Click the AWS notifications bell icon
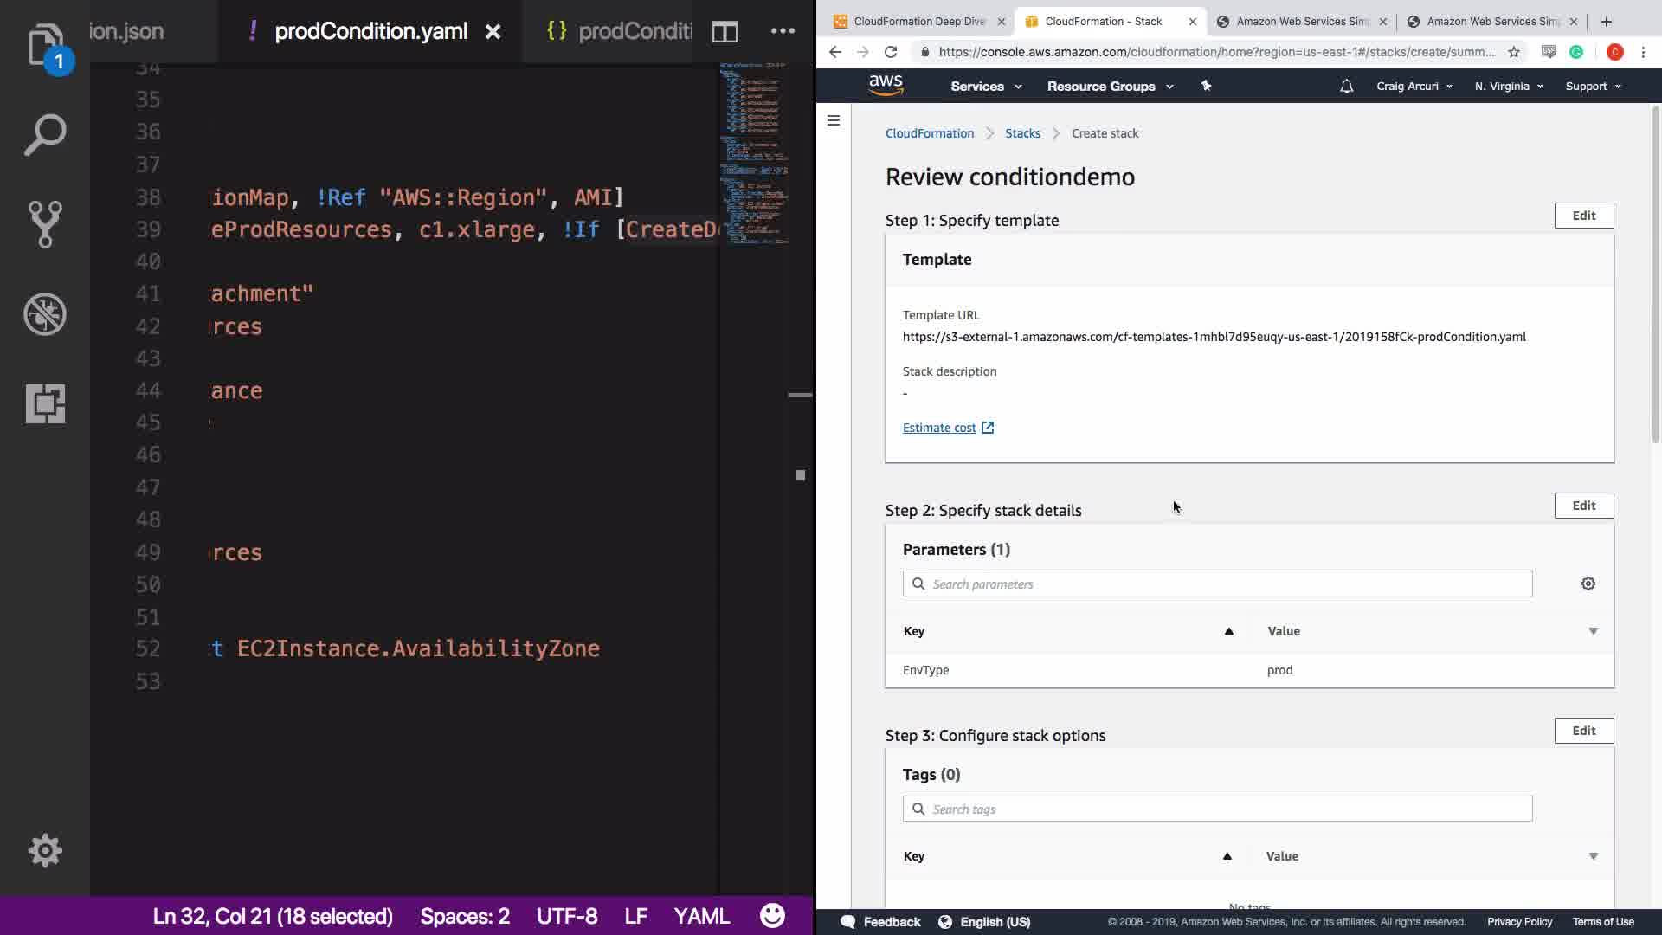Screen dimensions: 1662x935 point(1346,87)
